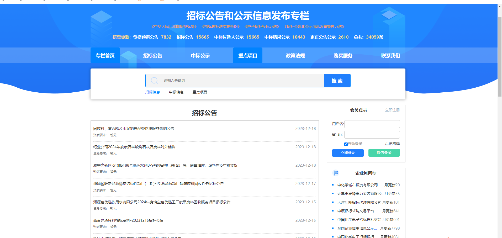Click the 忘记密码 link

(x=392, y=144)
